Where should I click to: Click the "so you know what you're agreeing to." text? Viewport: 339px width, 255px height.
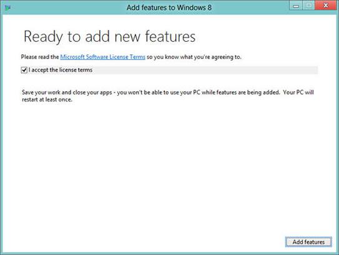coord(194,57)
